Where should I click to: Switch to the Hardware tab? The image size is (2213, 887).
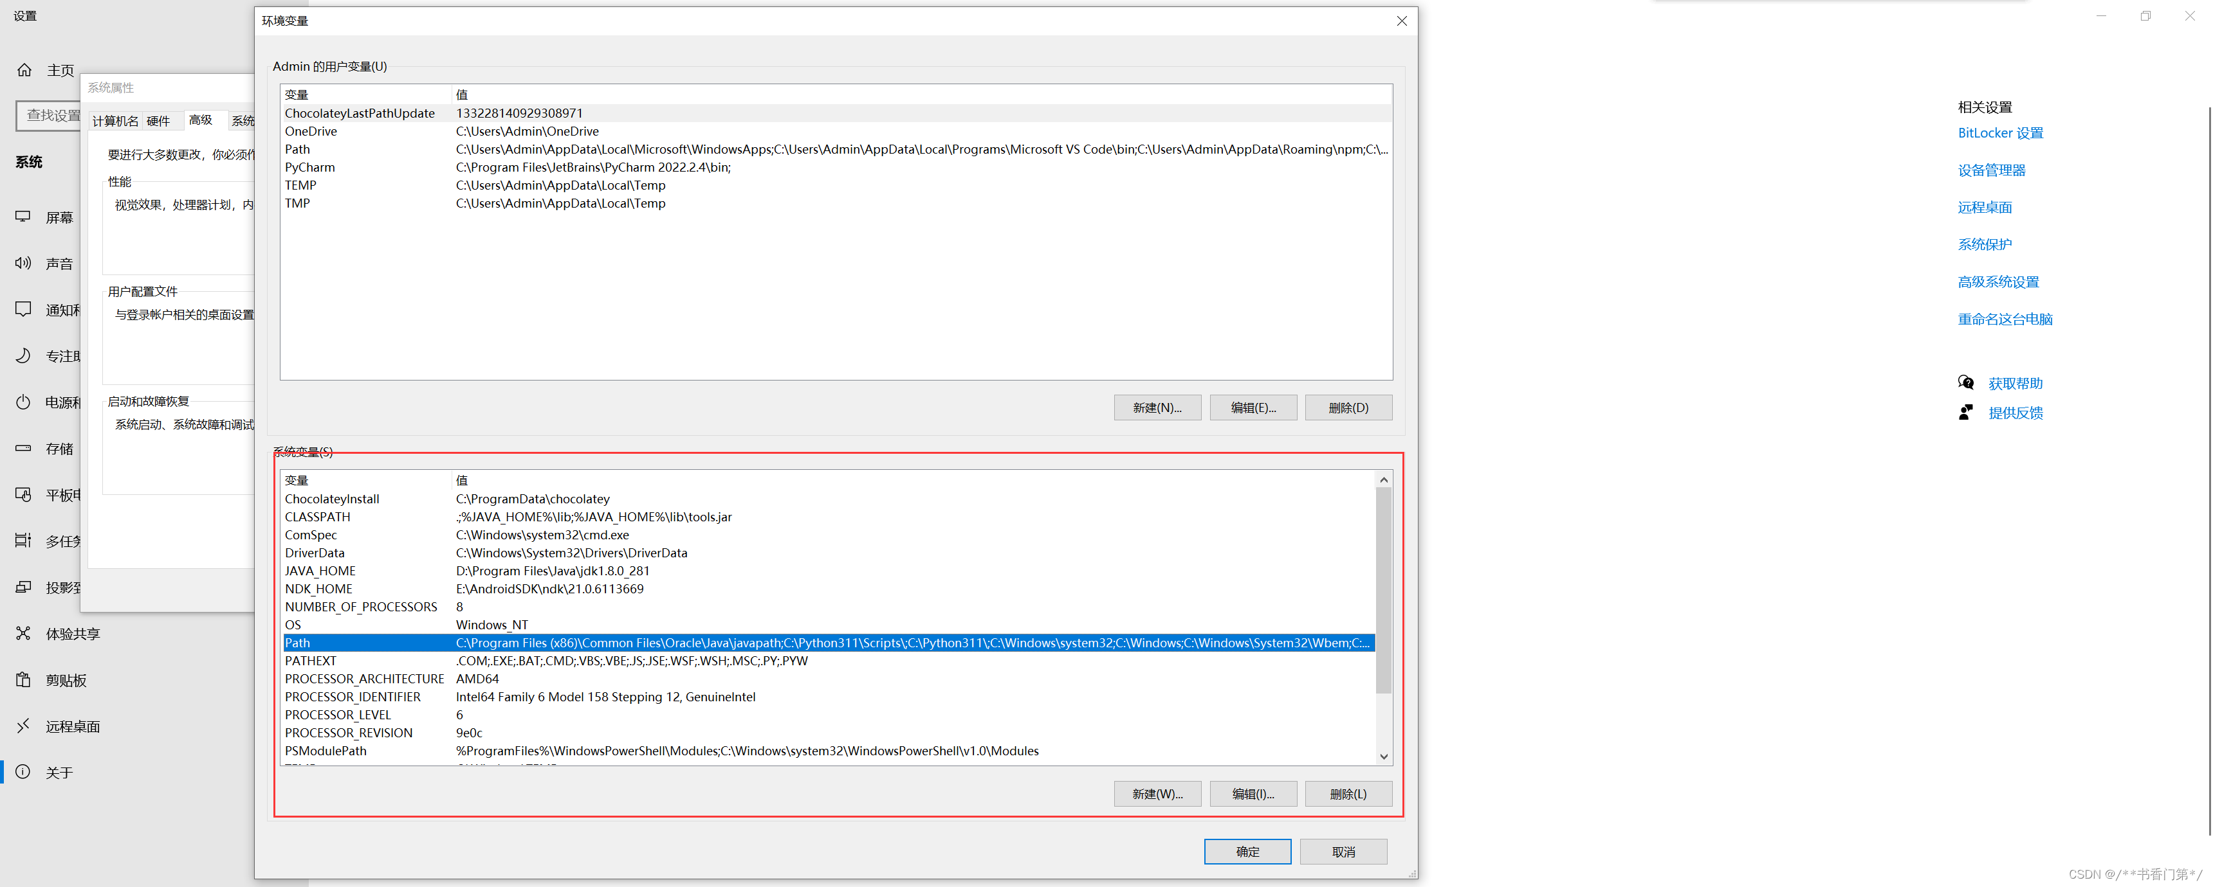pyautogui.click(x=159, y=121)
